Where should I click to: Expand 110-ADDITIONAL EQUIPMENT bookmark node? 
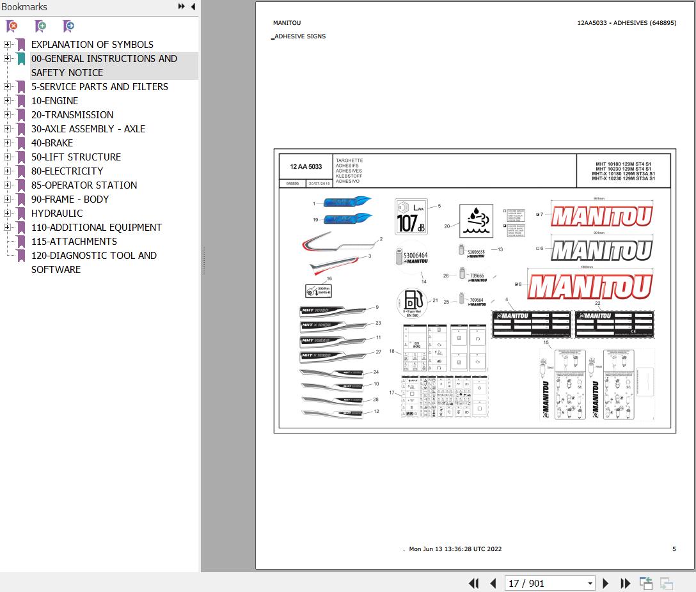[7, 227]
